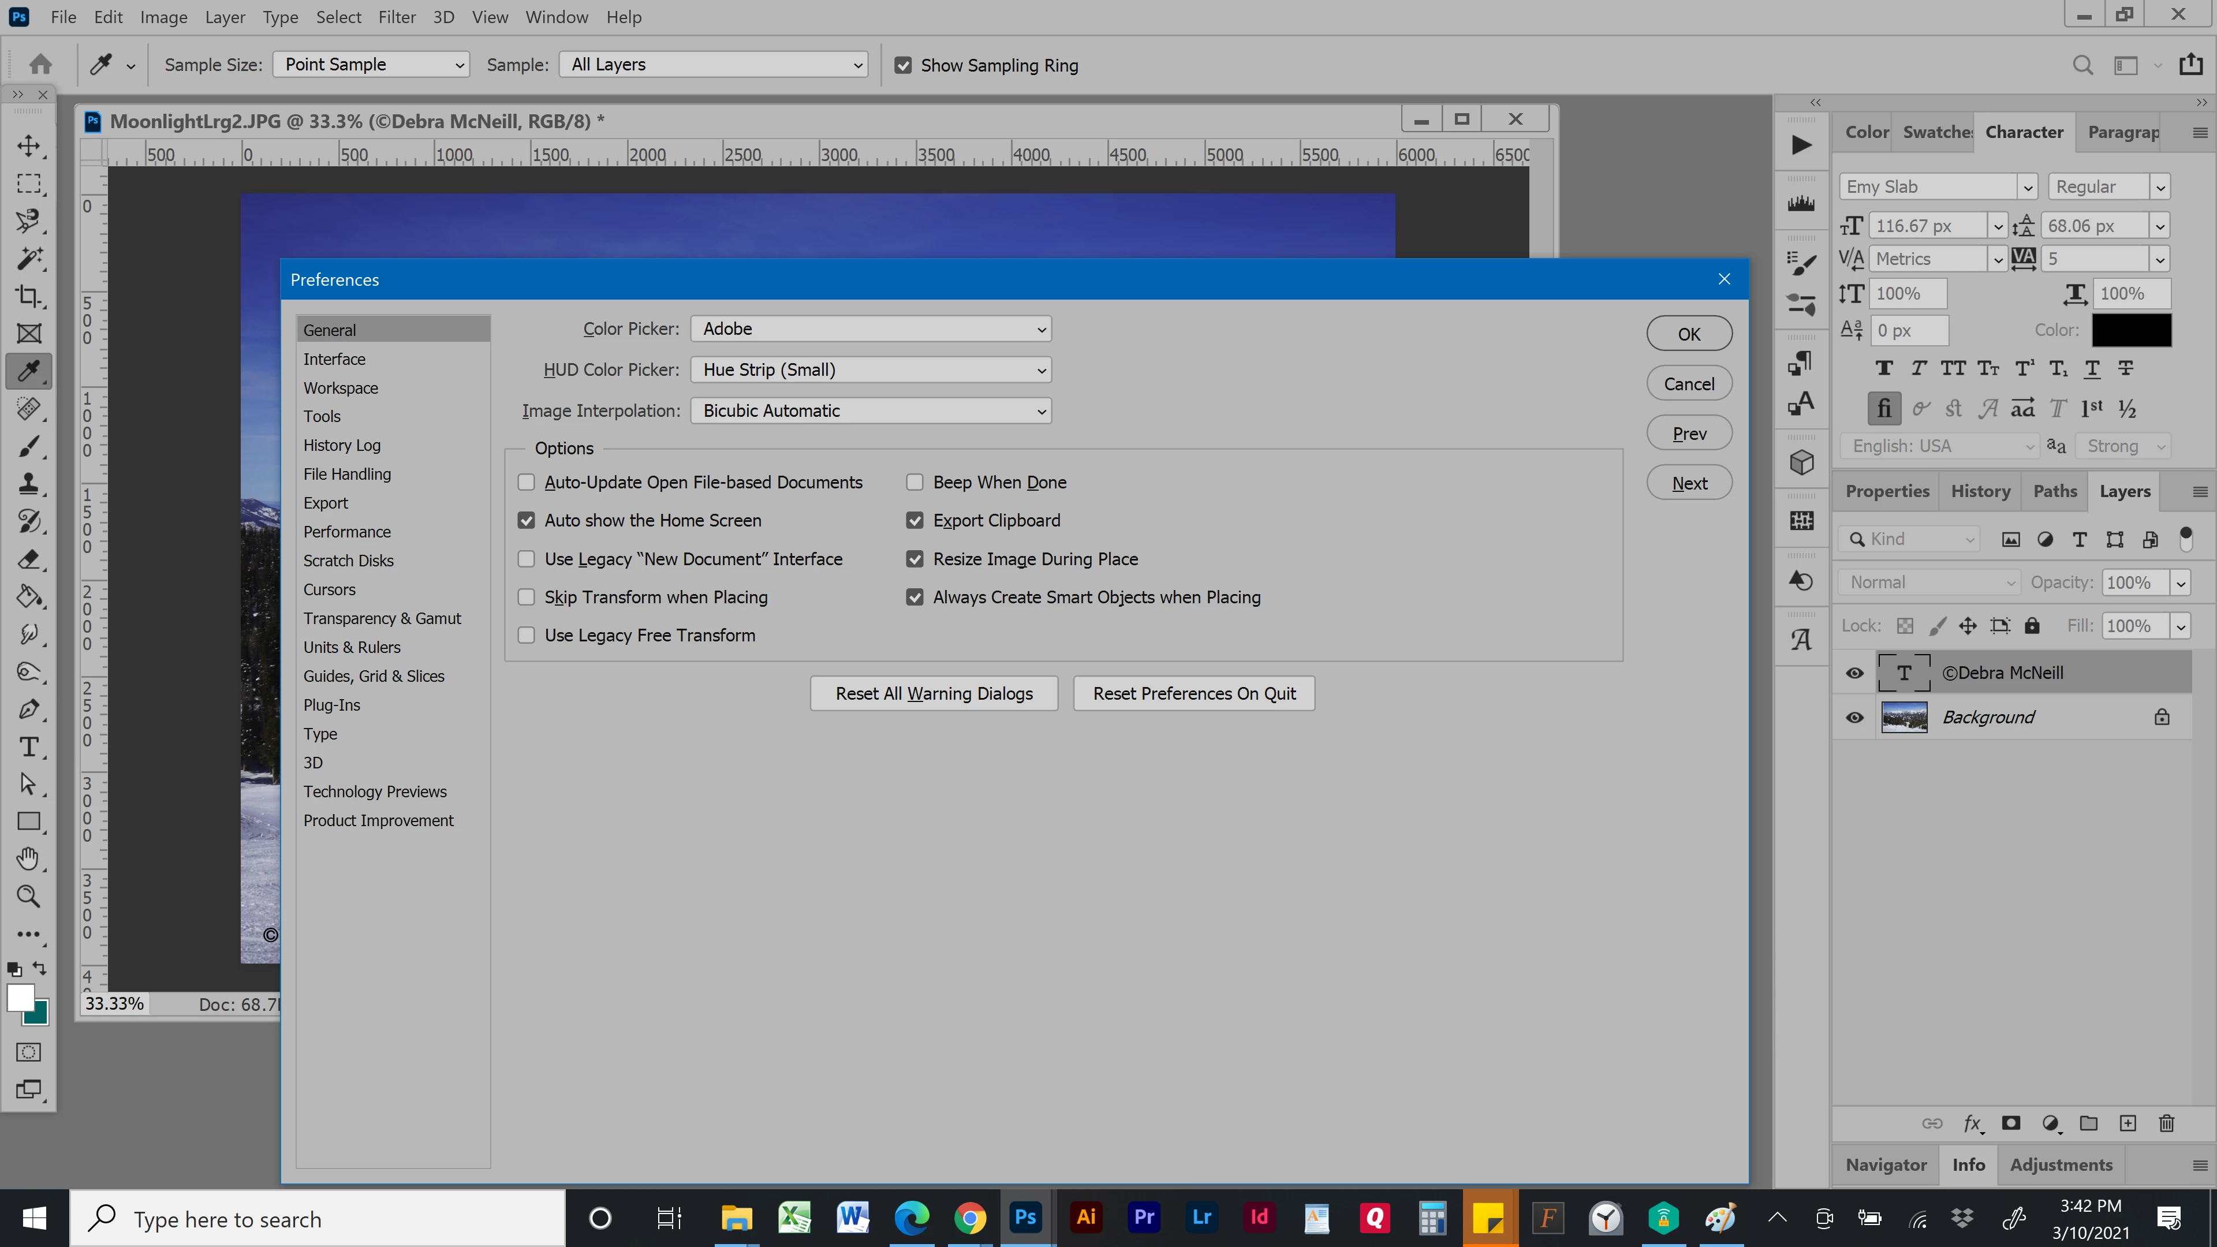Click Reset All Warning Dialogs button

pos(934,693)
